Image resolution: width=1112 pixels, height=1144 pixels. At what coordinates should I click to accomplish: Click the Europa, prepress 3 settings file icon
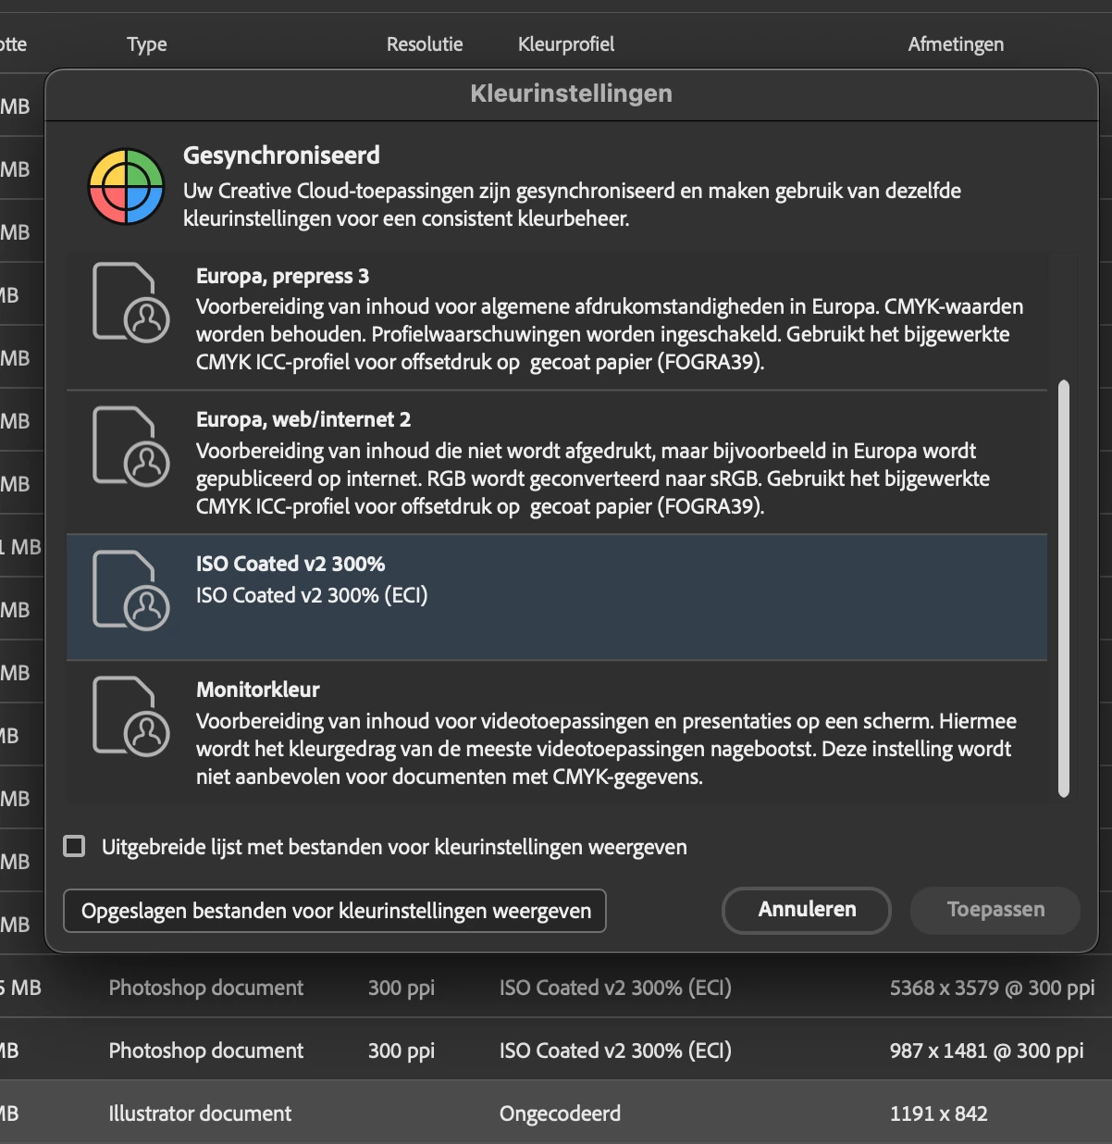131,303
